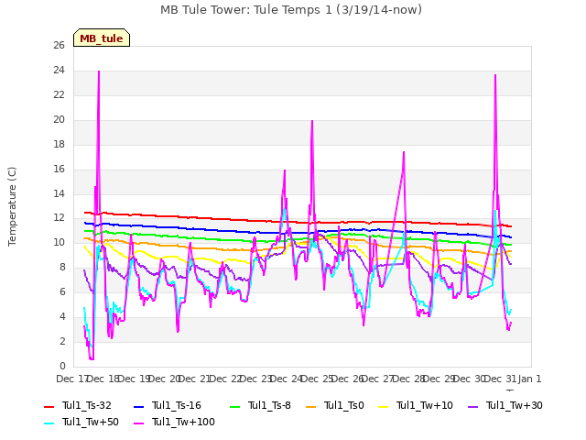Click the green Tul1_Ts-8 legend swatch
586x440 pixels.
234,406
